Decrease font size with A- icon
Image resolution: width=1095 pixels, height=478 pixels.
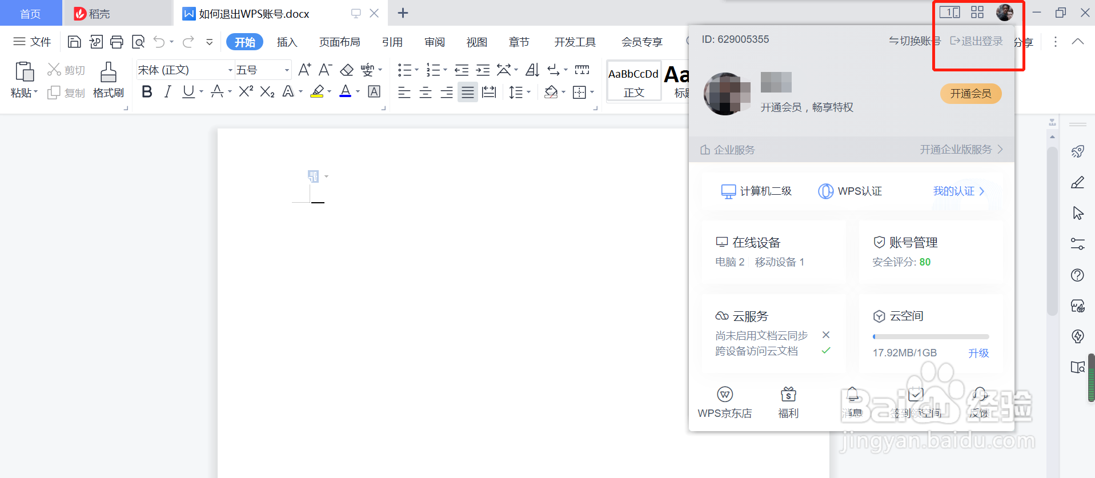coord(326,70)
